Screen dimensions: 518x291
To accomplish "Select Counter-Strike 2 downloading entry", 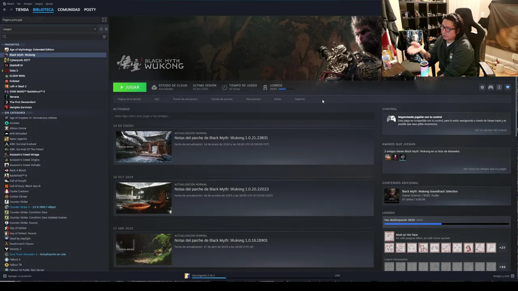I will 33,207.
